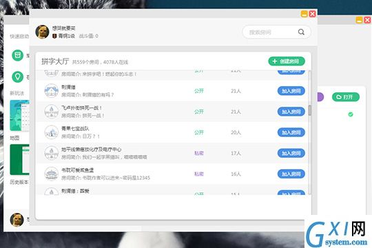Join the private room with 17人
Viewport: 372px width, 248px height.
tap(291, 153)
